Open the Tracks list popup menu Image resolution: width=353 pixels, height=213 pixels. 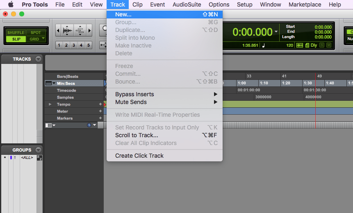tap(39, 59)
